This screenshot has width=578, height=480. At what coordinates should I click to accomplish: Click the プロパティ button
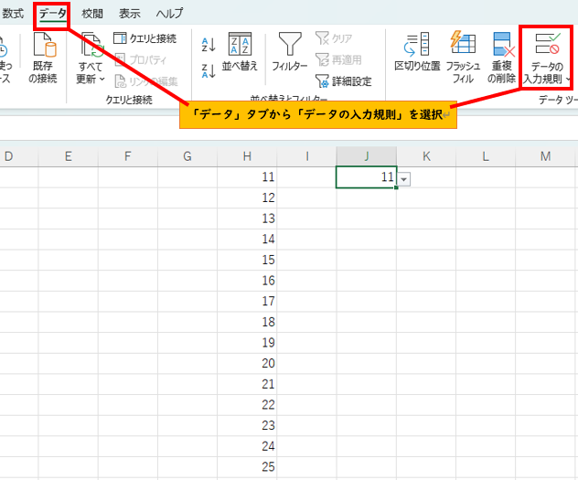pyautogui.click(x=141, y=59)
